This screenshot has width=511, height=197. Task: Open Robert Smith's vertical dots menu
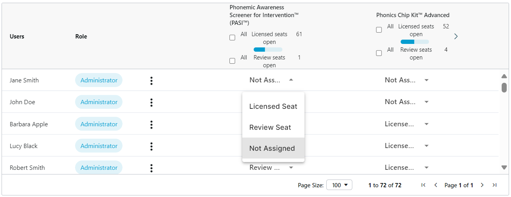tap(151, 168)
